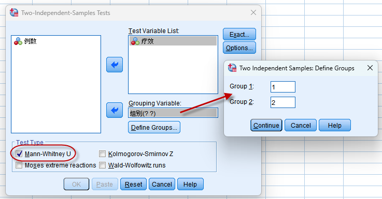Click the arrow button beside Grouping Variable

(x=115, y=110)
